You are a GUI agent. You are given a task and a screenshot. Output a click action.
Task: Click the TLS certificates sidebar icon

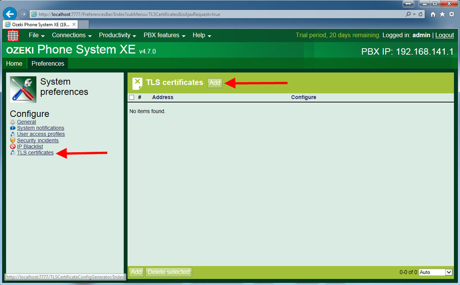(x=13, y=153)
